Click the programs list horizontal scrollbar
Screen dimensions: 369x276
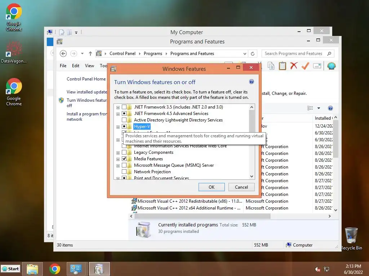(203, 216)
